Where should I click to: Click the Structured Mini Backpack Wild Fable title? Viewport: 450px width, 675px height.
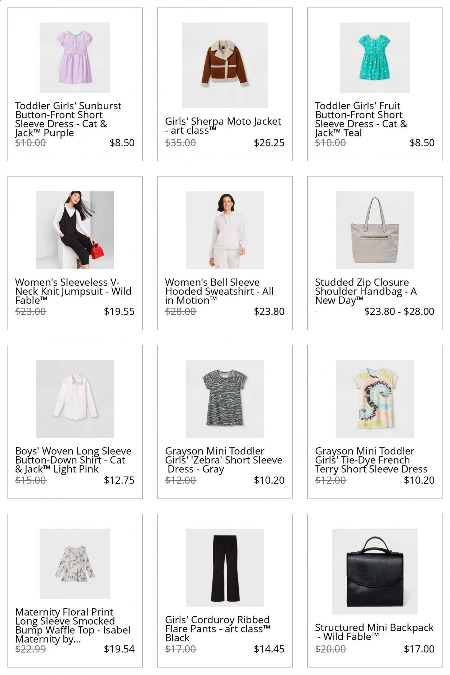pyautogui.click(x=374, y=632)
